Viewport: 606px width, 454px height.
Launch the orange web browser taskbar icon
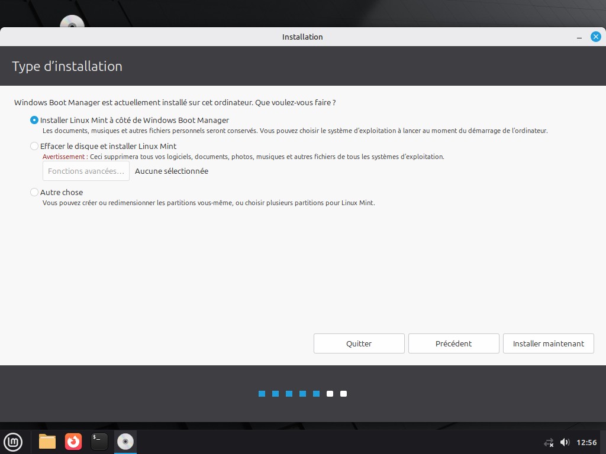click(73, 442)
